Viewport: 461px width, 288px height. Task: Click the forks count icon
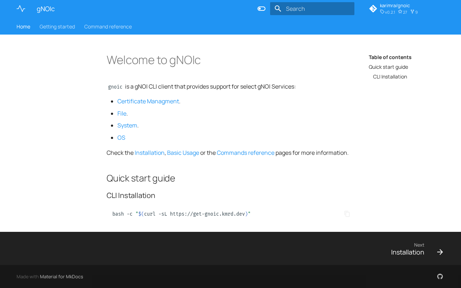click(x=412, y=12)
